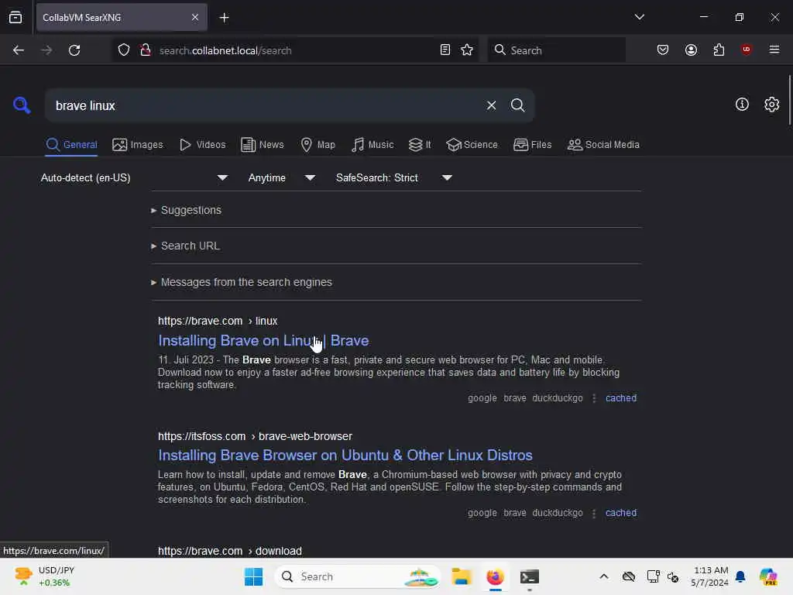Switch to the Social Media category tab

tap(603, 145)
